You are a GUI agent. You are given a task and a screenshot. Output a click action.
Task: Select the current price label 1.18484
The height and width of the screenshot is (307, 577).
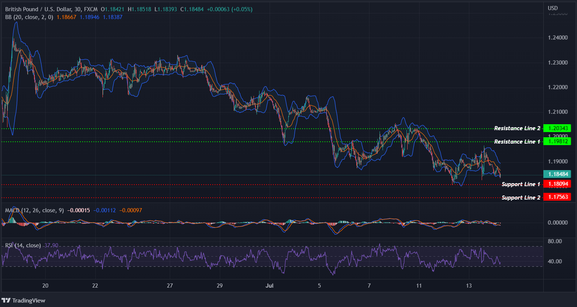click(557, 174)
